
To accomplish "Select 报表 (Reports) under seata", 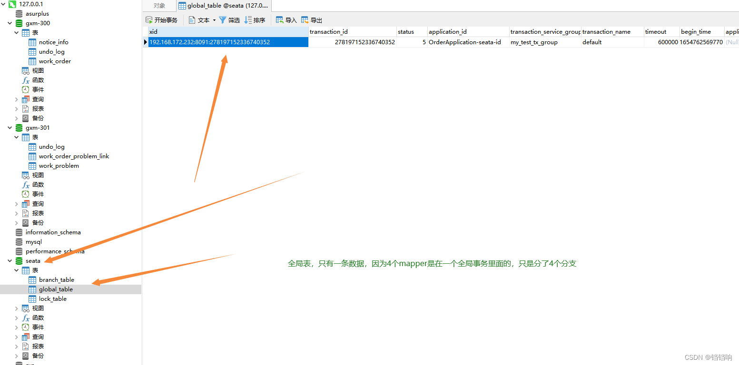I will coord(38,346).
